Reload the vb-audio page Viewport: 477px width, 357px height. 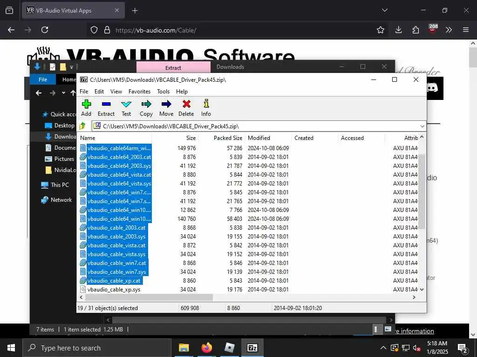pyautogui.click(x=45, y=30)
